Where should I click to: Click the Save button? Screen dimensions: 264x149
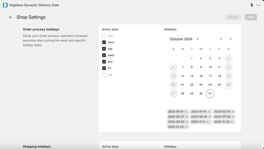pyautogui.click(x=251, y=17)
